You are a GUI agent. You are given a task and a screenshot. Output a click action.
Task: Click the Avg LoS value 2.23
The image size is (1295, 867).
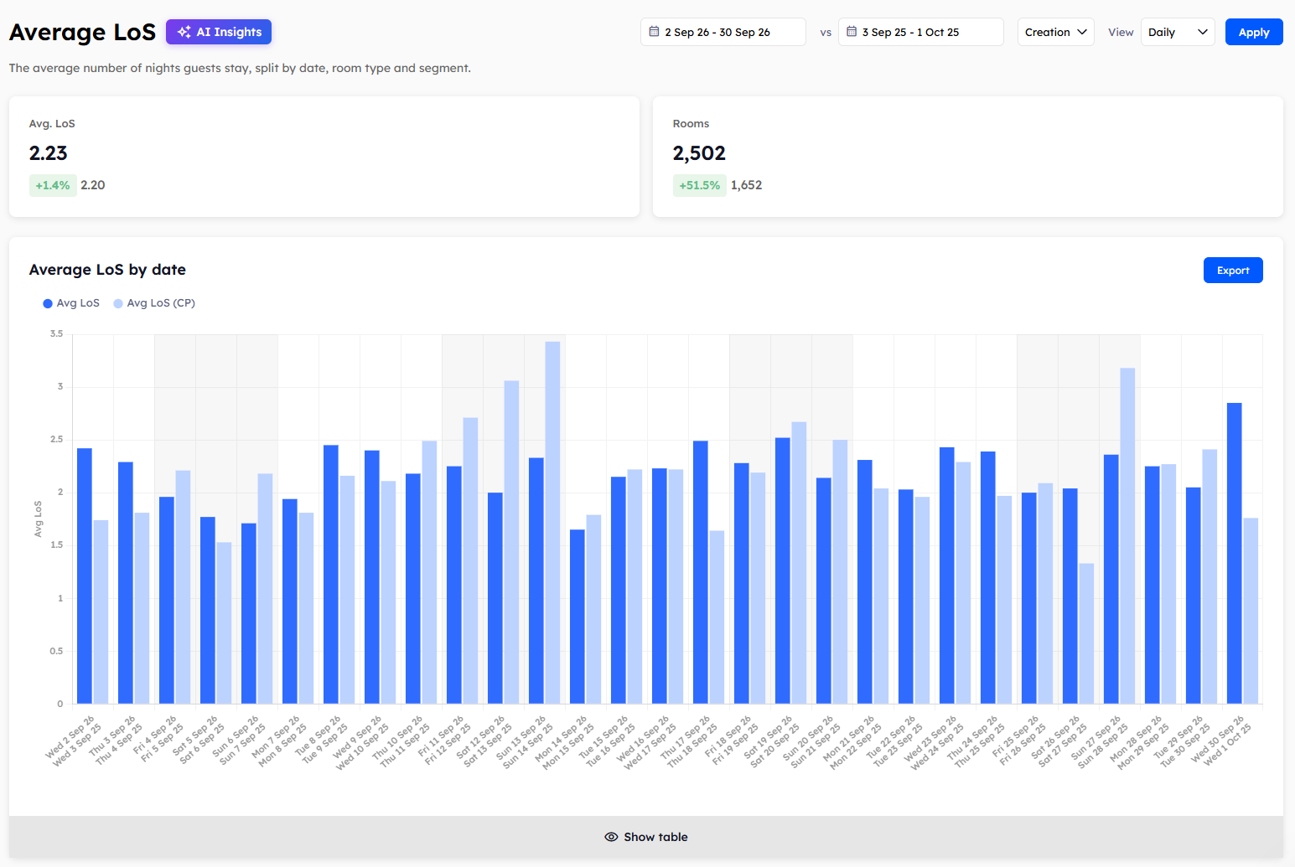[x=49, y=153]
